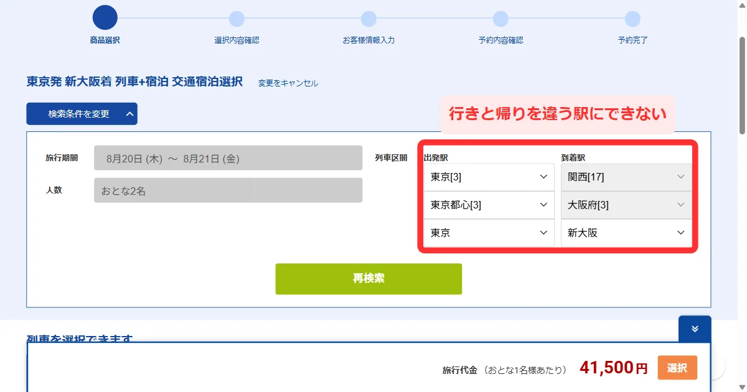
Task: Click the green 再検索 button
Action: pyautogui.click(x=369, y=279)
